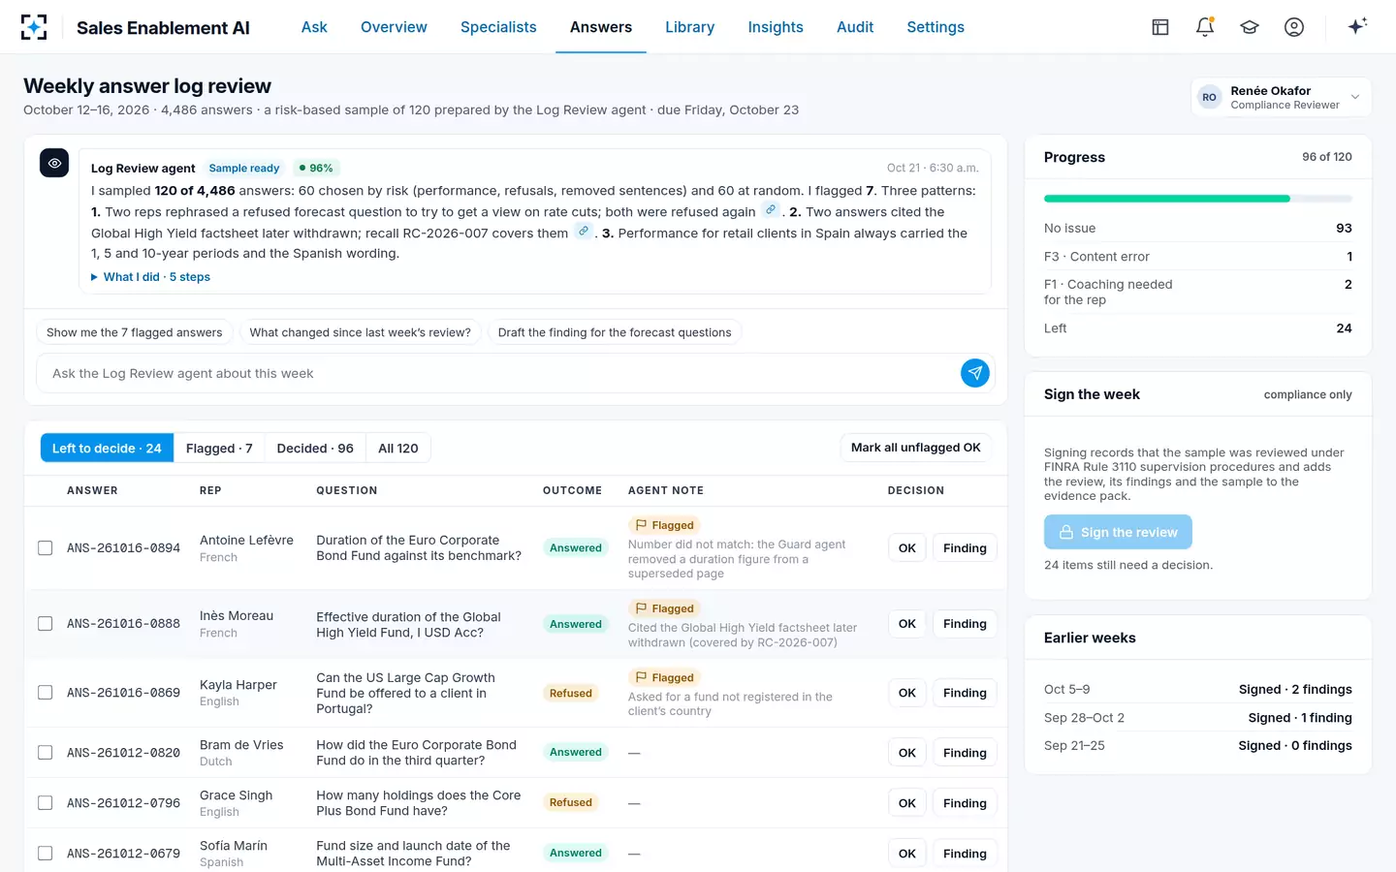Open the notifications bell
The height and width of the screenshot is (872, 1396).
[1205, 27]
